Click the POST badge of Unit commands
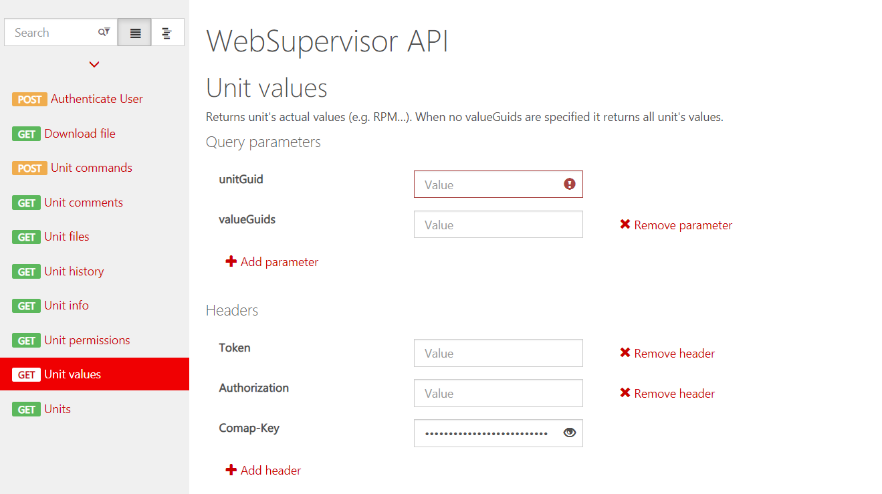This screenshot has width=882, height=494. pyautogui.click(x=29, y=168)
